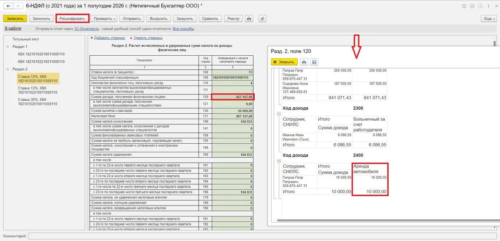Collapse the Код дохода 2400 group
Screen dimensions: 500x241
tap(279, 160)
